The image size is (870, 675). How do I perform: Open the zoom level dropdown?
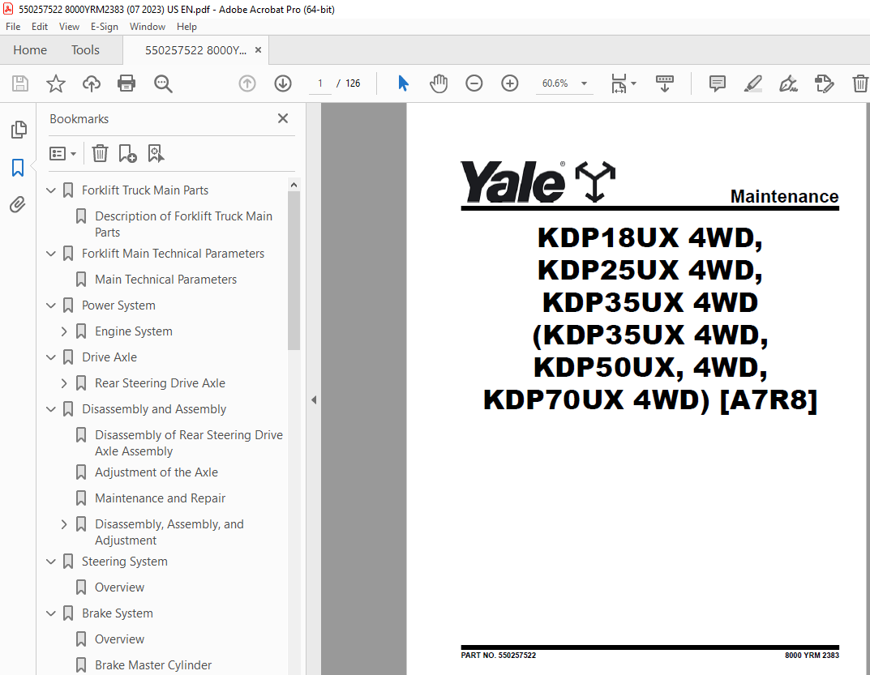click(x=584, y=83)
